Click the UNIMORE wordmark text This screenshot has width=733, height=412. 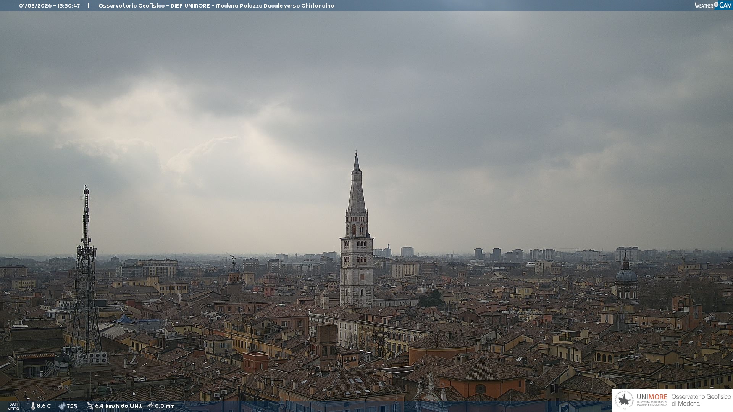pyautogui.click(x=652, y=397)
